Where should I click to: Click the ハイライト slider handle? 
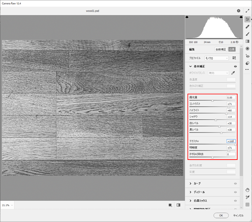click(226, 113)
